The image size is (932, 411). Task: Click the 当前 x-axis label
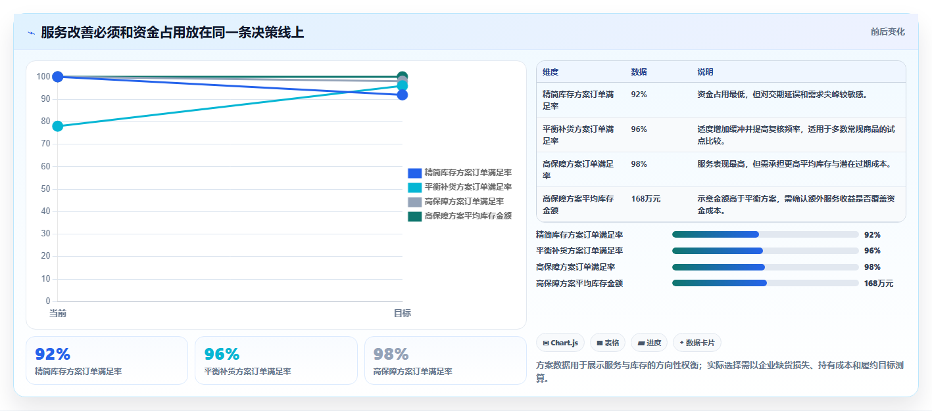tap(58, 314)
